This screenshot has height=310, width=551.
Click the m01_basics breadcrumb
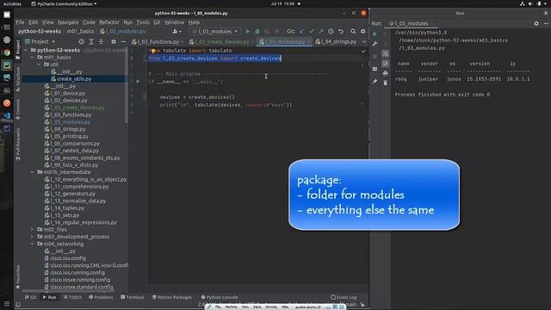tap(80, 31)
